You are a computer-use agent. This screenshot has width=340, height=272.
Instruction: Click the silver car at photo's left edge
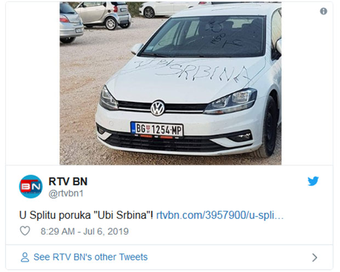coord(71,23)
